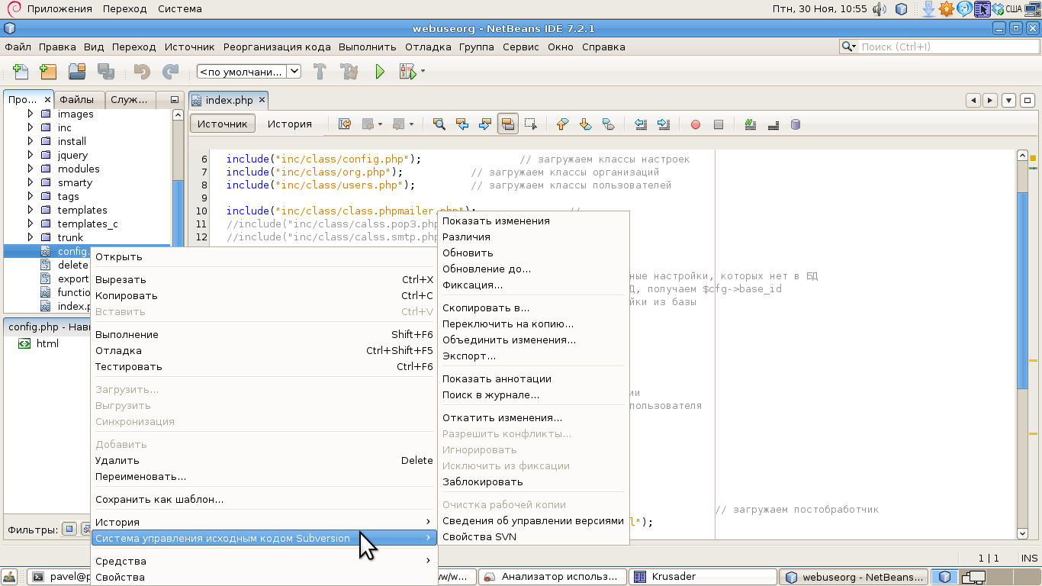Show the editor documents list dropdown
Screen dimensions: 1042x586
[x=1008, y=100]
